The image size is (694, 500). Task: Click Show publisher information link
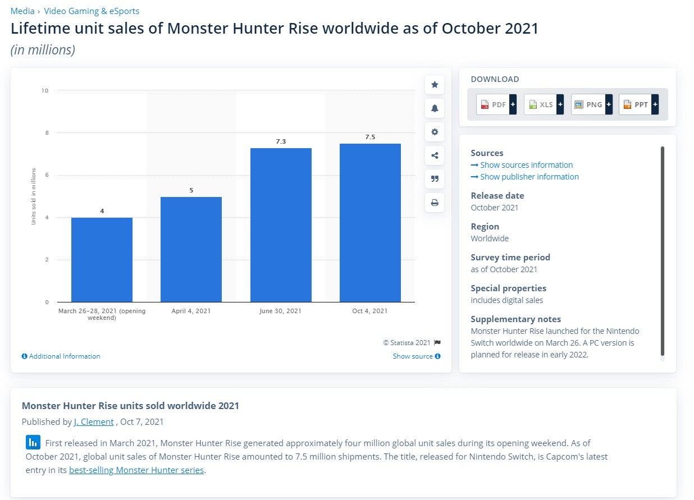[524, 177]
